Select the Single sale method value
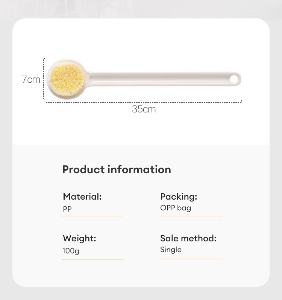282x300 pixels. pos(171,250)
